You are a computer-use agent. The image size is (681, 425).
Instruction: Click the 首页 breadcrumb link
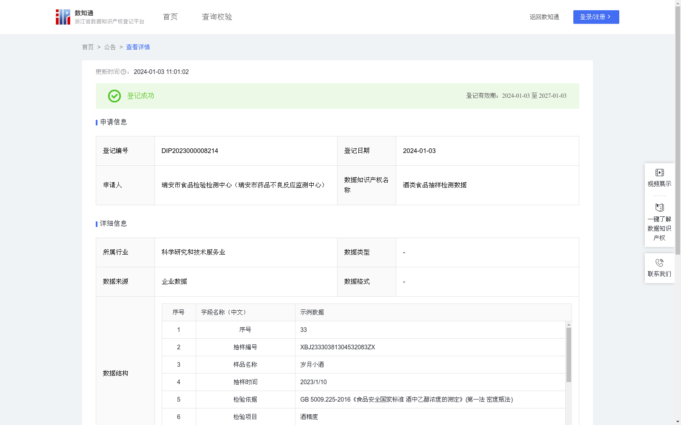88,47
